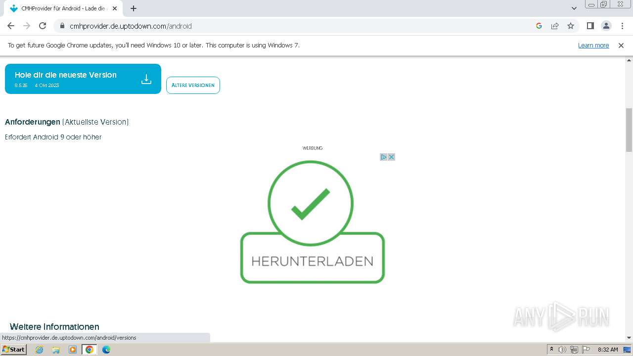
Task: Click the vertical page scrollbar thumb
Action: point(629,130)
